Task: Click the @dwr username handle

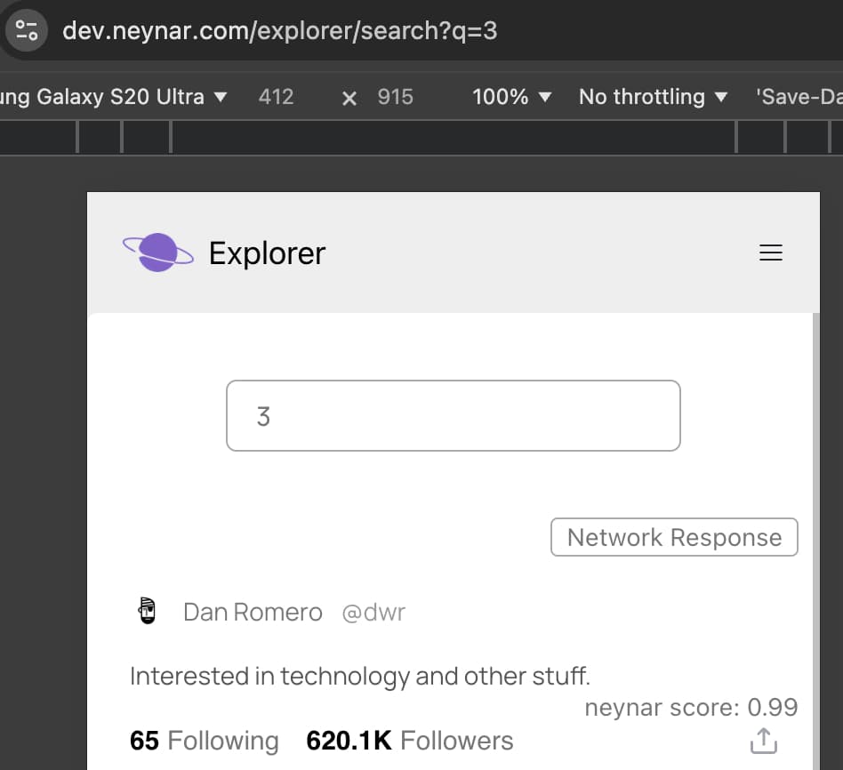Action: pos(373,613)
